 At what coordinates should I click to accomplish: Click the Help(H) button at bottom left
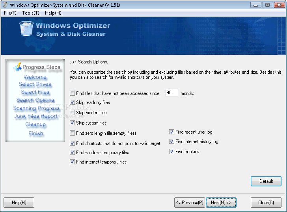[x=19, y=203]
